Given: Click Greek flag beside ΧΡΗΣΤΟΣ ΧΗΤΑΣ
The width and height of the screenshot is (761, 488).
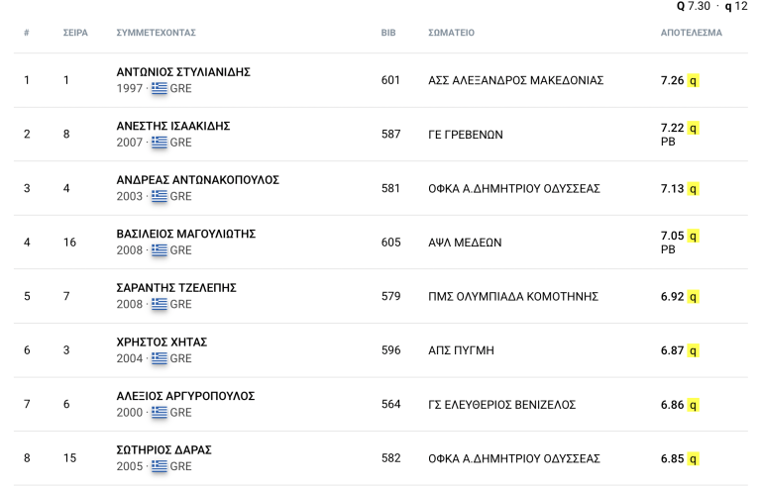Looking at the screenshot, I should coord(160,358).
